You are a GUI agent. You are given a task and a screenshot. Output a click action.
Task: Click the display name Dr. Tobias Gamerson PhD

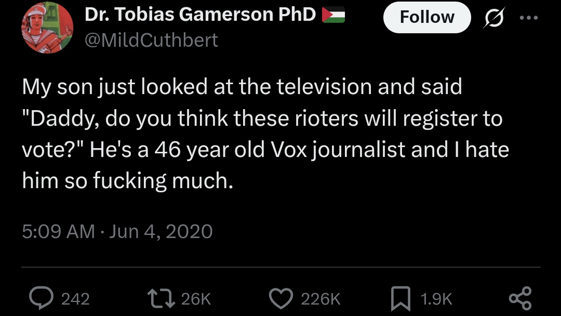[x=200, y=15]
